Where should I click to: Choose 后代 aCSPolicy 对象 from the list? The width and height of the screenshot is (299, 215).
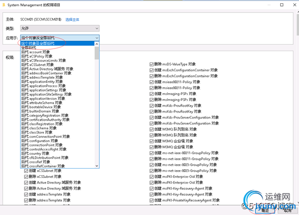pyautogui.click(x=57, y=56)
